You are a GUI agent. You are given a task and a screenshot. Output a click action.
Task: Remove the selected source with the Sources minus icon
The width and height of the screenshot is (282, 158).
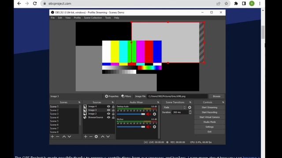(x=91, y=136)
